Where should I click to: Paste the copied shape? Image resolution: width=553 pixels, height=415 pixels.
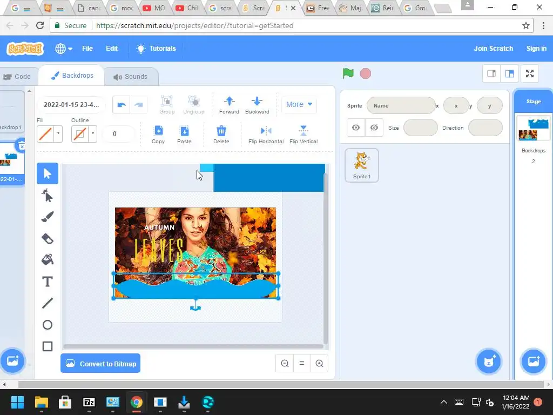click(x=184, y=135)
